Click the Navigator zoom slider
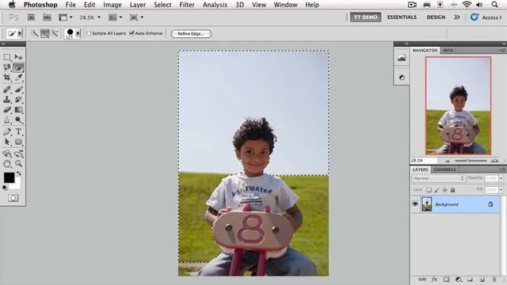This screenshot has width=507, height=285. pos(471,160)
